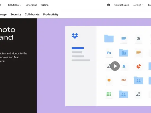Click the Dropbox logo in the illustration

point(75,36)
